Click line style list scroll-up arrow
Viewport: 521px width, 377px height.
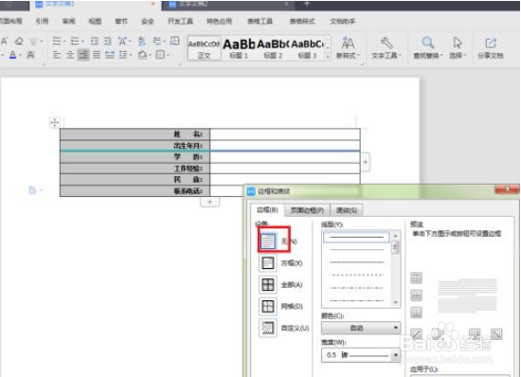pyautogui.click(x=395, y=236)
